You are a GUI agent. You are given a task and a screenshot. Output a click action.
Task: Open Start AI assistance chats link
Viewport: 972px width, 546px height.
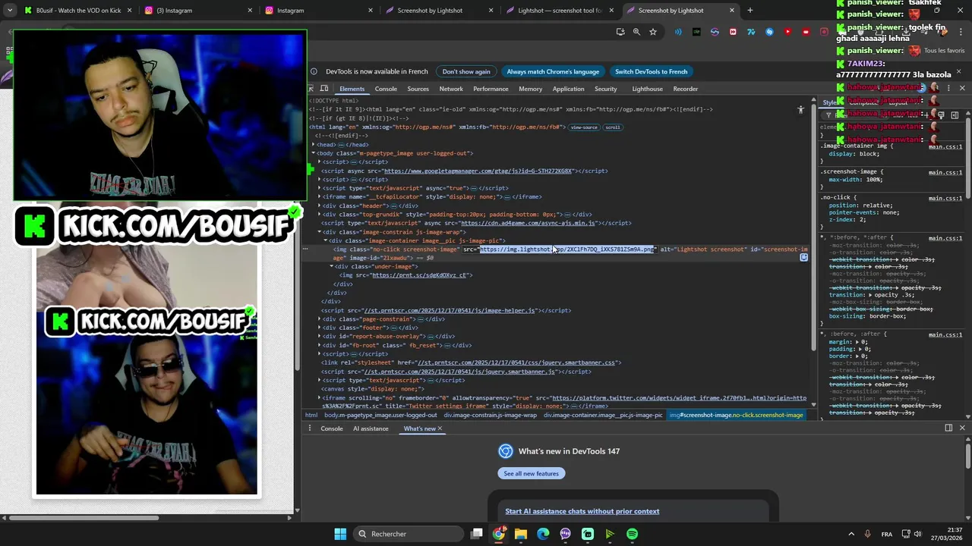[x=582, y=511]
